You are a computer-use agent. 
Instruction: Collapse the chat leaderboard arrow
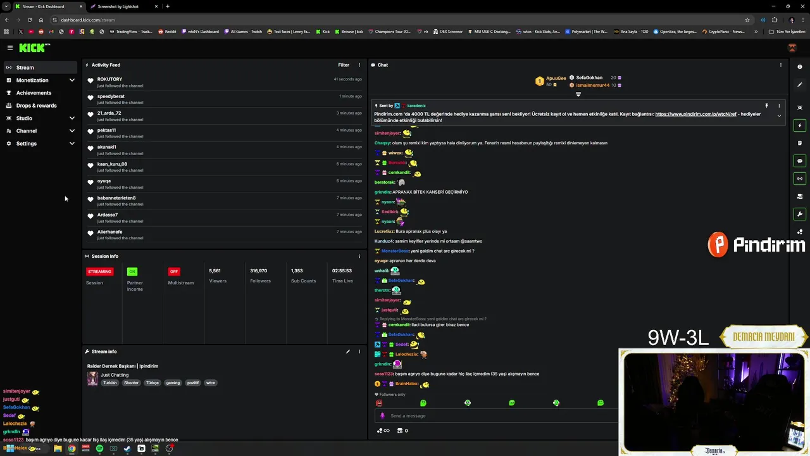tap(578, 94)
